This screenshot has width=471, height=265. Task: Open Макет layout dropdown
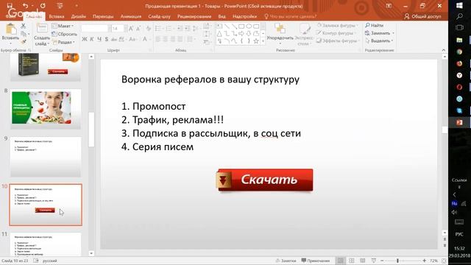[63, 26]
